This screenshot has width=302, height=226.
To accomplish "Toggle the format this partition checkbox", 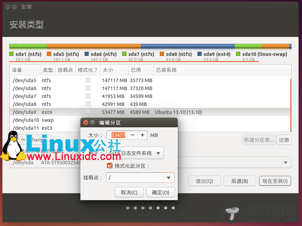I will (x=110, y=166).
